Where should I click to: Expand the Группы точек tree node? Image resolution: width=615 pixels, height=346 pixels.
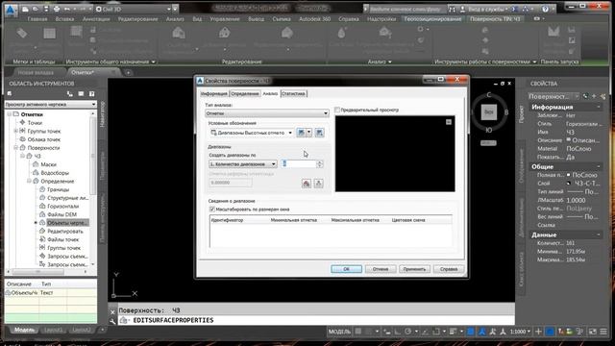coord(15,131)
